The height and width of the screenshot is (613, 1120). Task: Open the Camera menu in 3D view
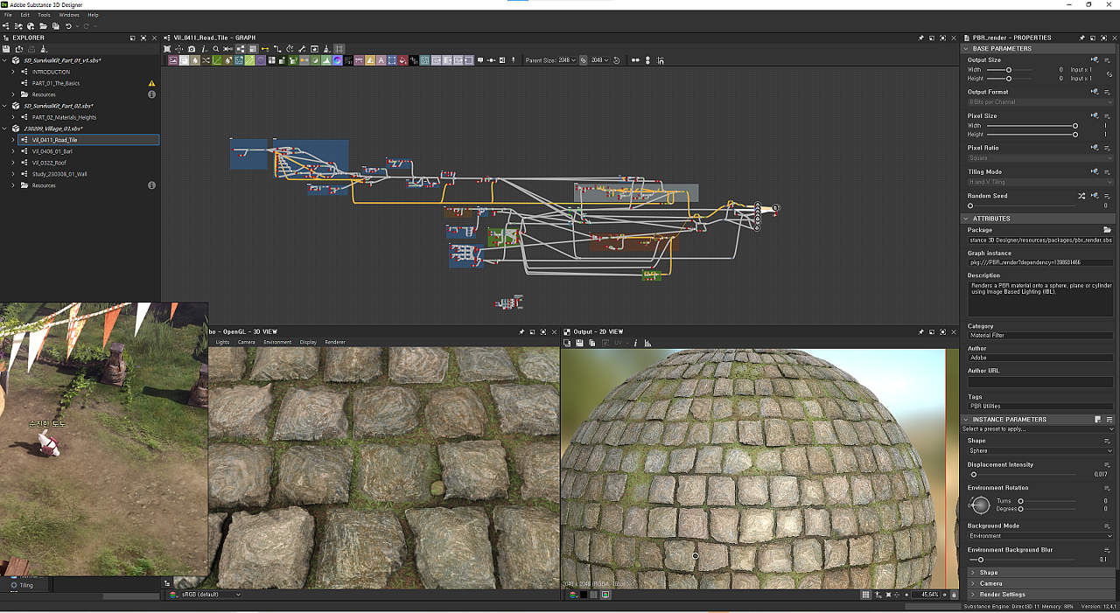tap(247, 342)
